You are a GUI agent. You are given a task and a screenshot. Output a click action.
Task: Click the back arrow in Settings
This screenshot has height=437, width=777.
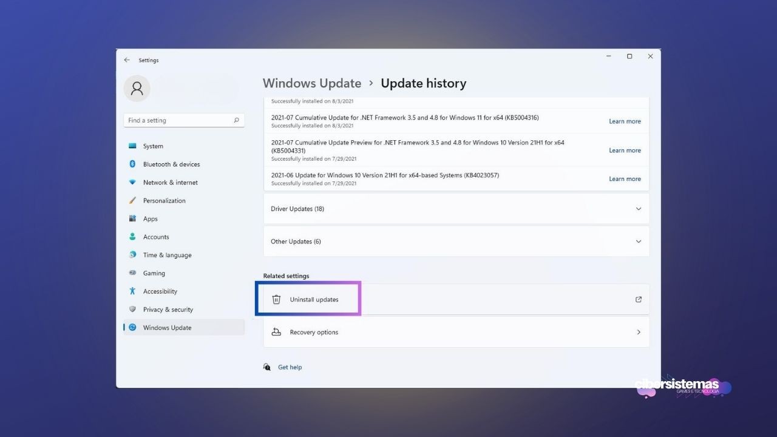(127, 60)
